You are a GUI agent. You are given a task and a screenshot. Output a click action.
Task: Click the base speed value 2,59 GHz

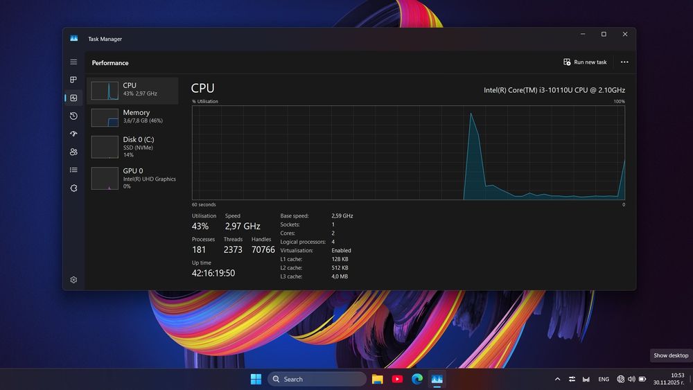coord(342,216)
